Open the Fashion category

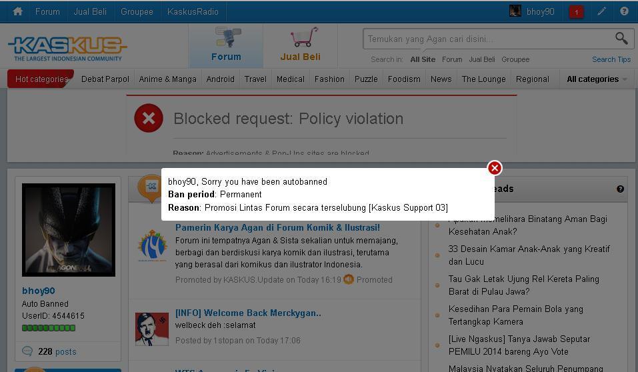click(329, 79)
